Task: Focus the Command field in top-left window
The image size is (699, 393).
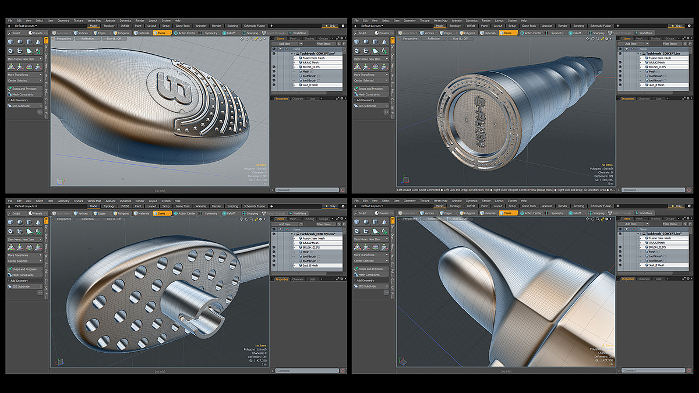Action: click(x=308, y=190)
